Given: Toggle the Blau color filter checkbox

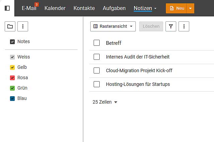Looking at the screenshot, I should [x=12, y=98].
